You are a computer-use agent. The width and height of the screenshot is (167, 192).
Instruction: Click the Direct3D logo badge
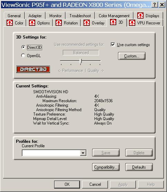[x=33, y=69]
